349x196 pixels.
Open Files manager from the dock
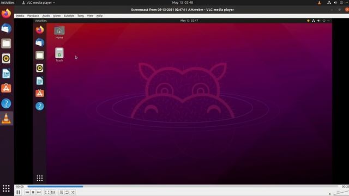click(6, 44)
